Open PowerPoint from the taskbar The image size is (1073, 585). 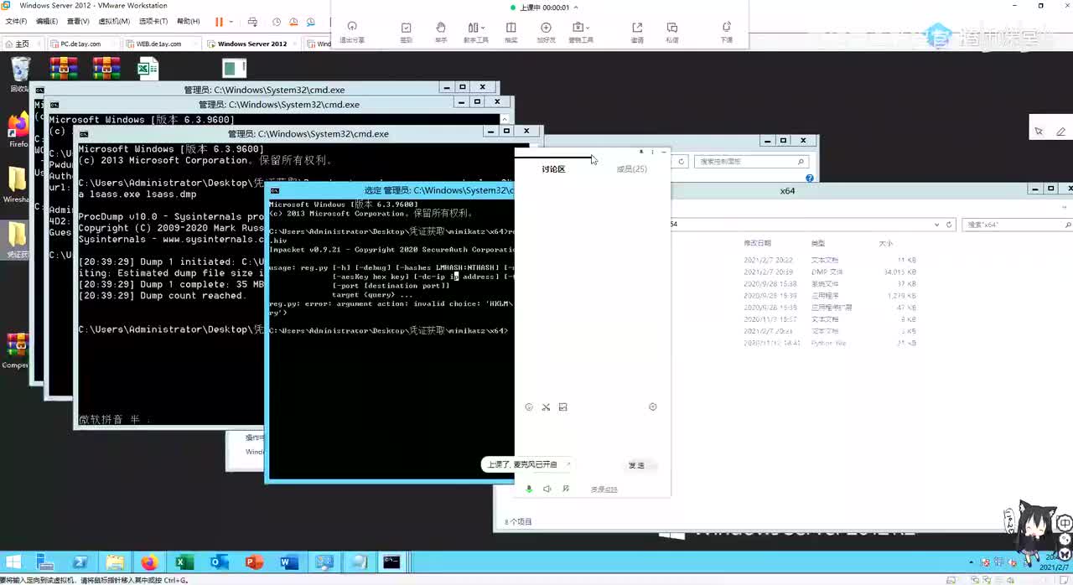(x=254, y=562)
